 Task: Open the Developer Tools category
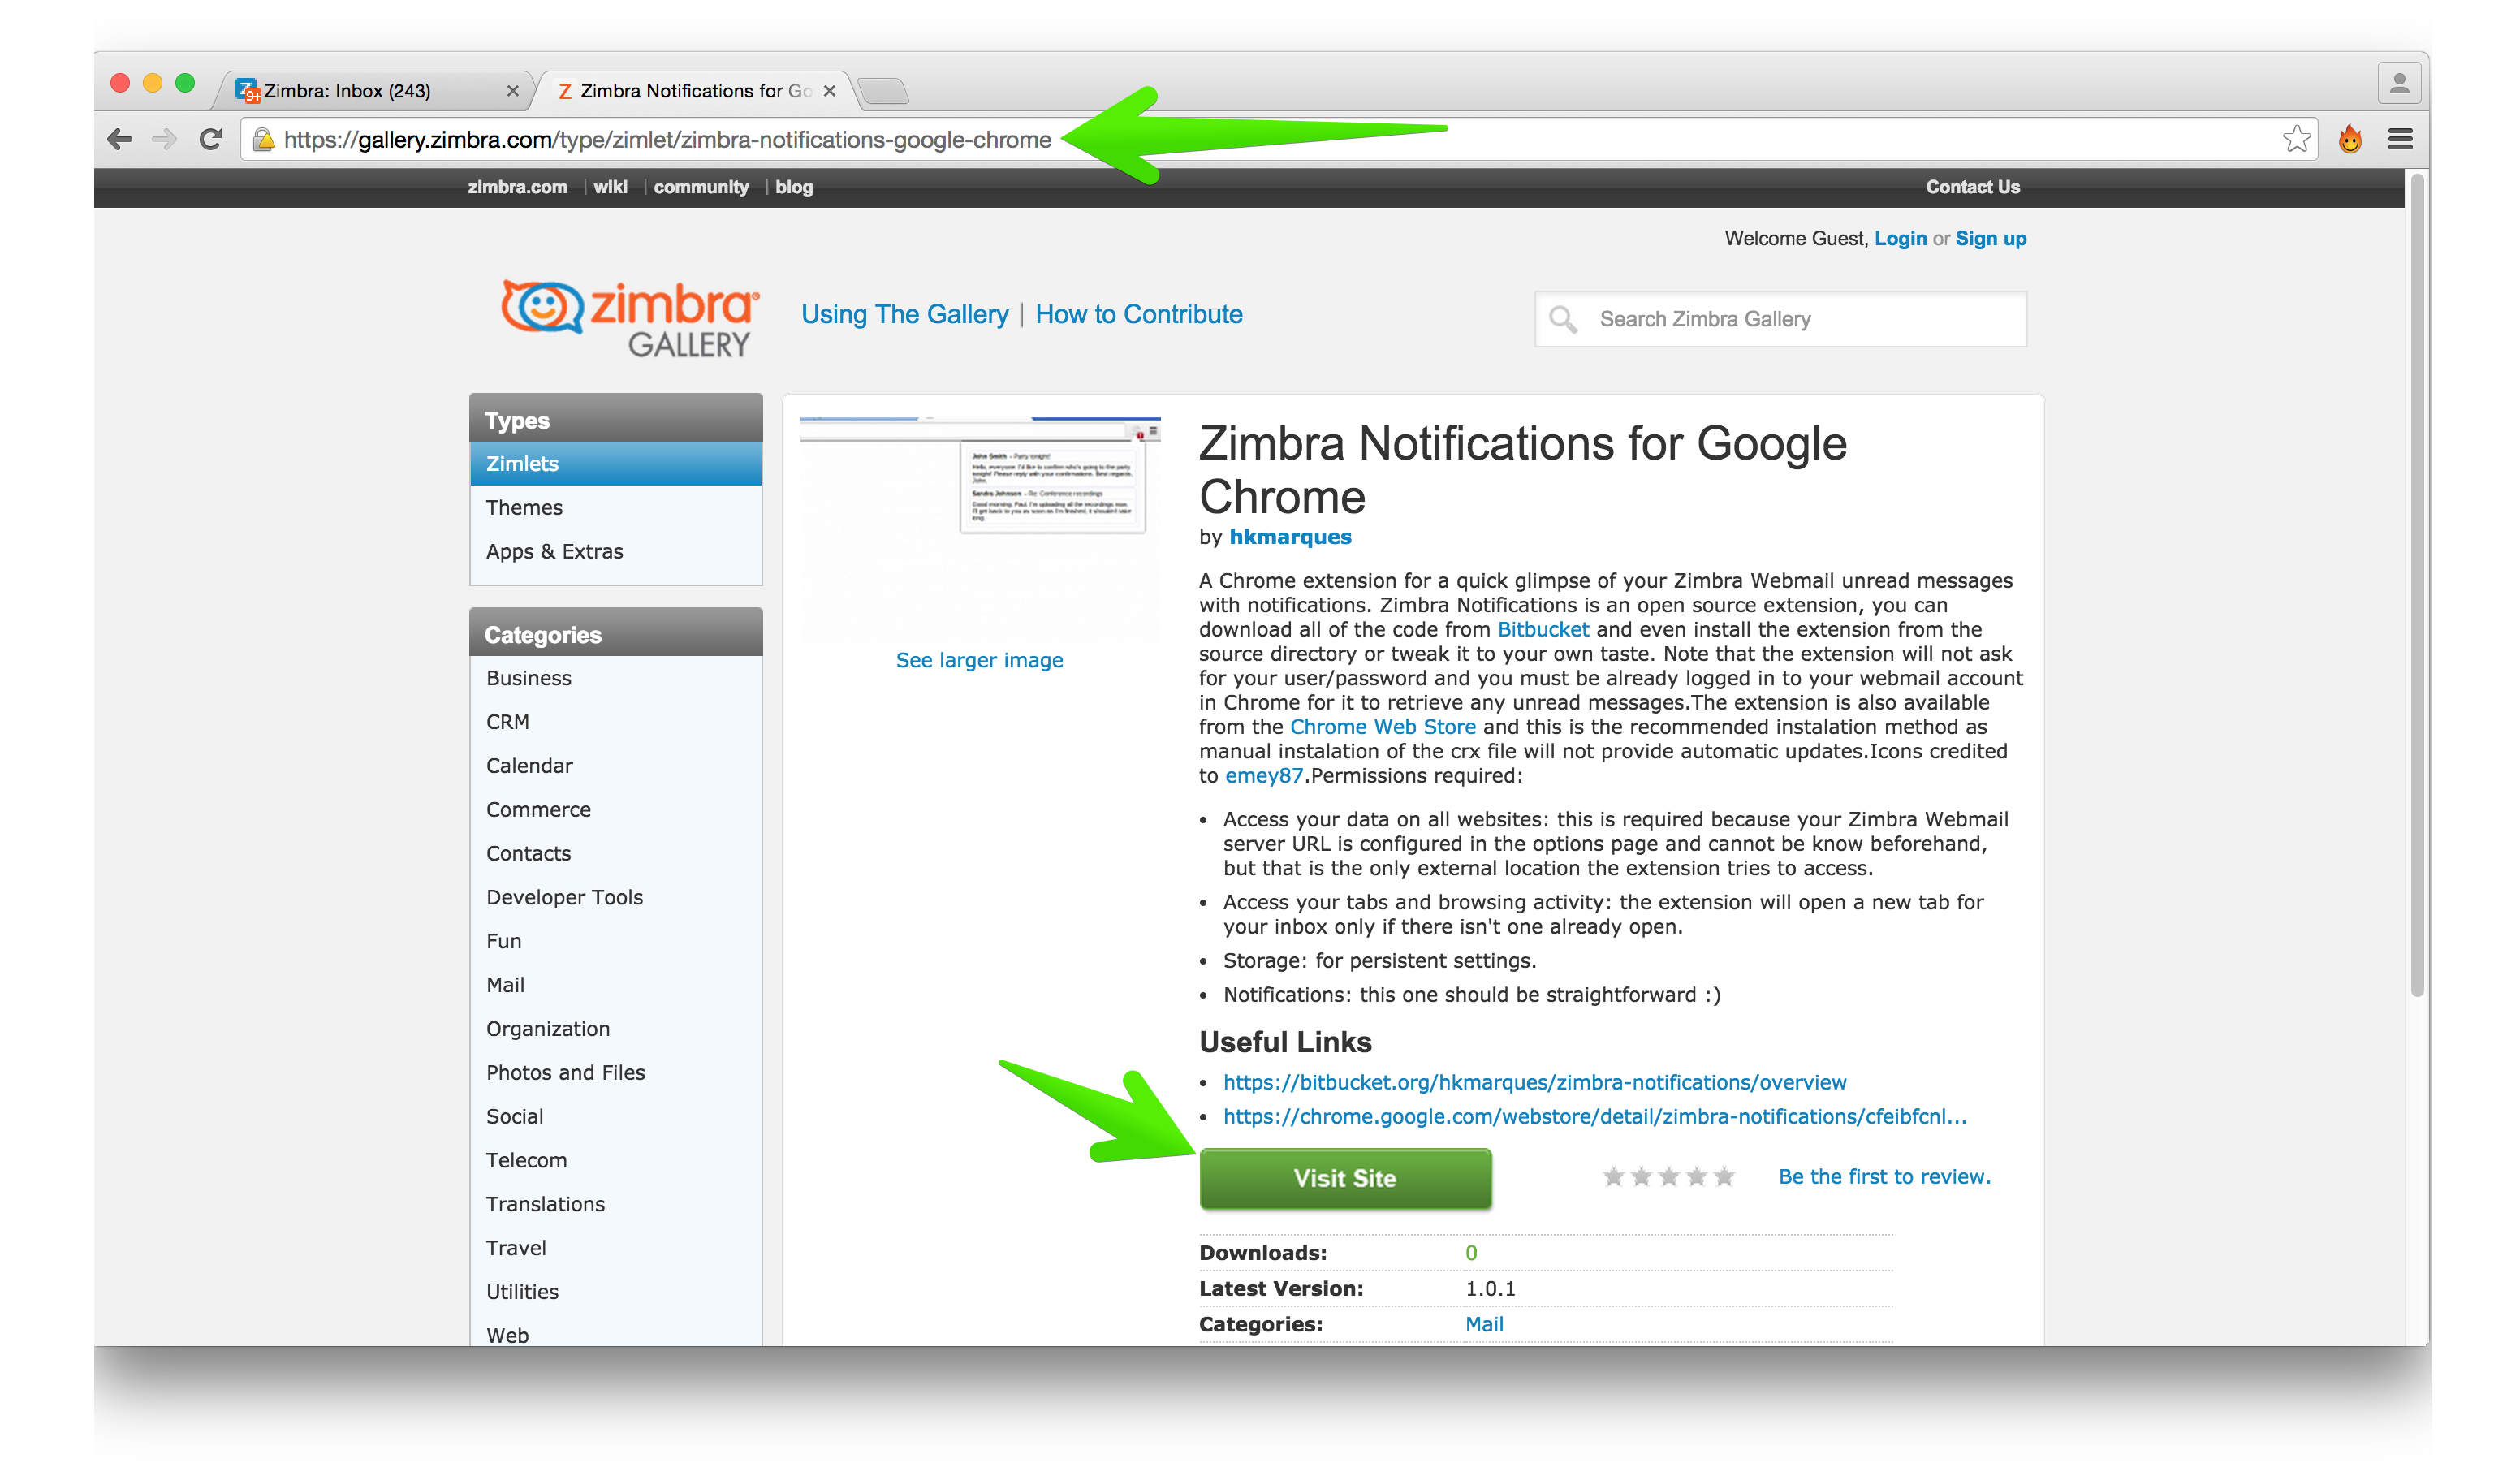click(x=615, y=898)
